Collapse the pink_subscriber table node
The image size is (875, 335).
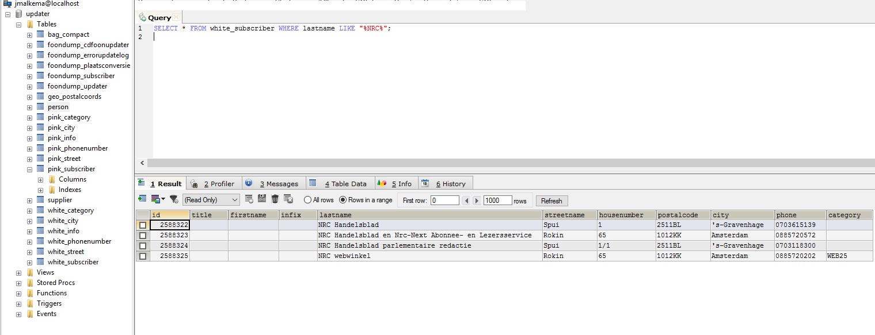(29, 169)
